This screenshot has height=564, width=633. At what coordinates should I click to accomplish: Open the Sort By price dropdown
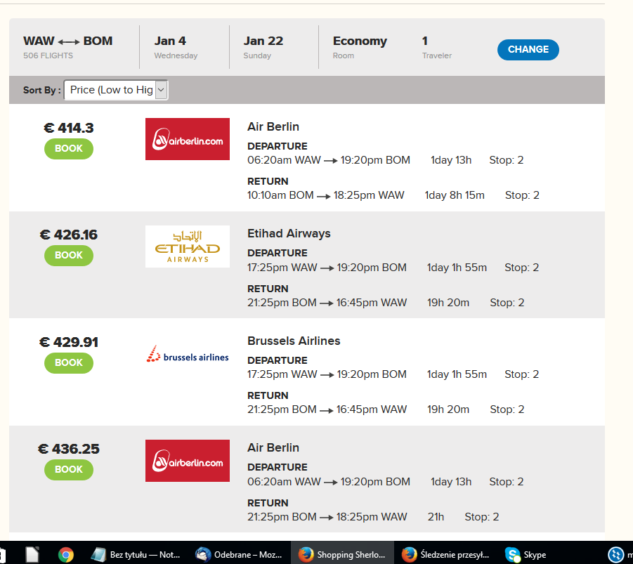116,90
